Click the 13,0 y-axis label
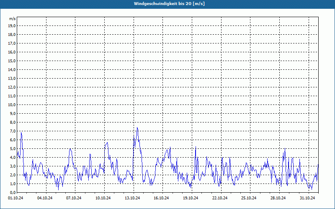 click(12, 78)
